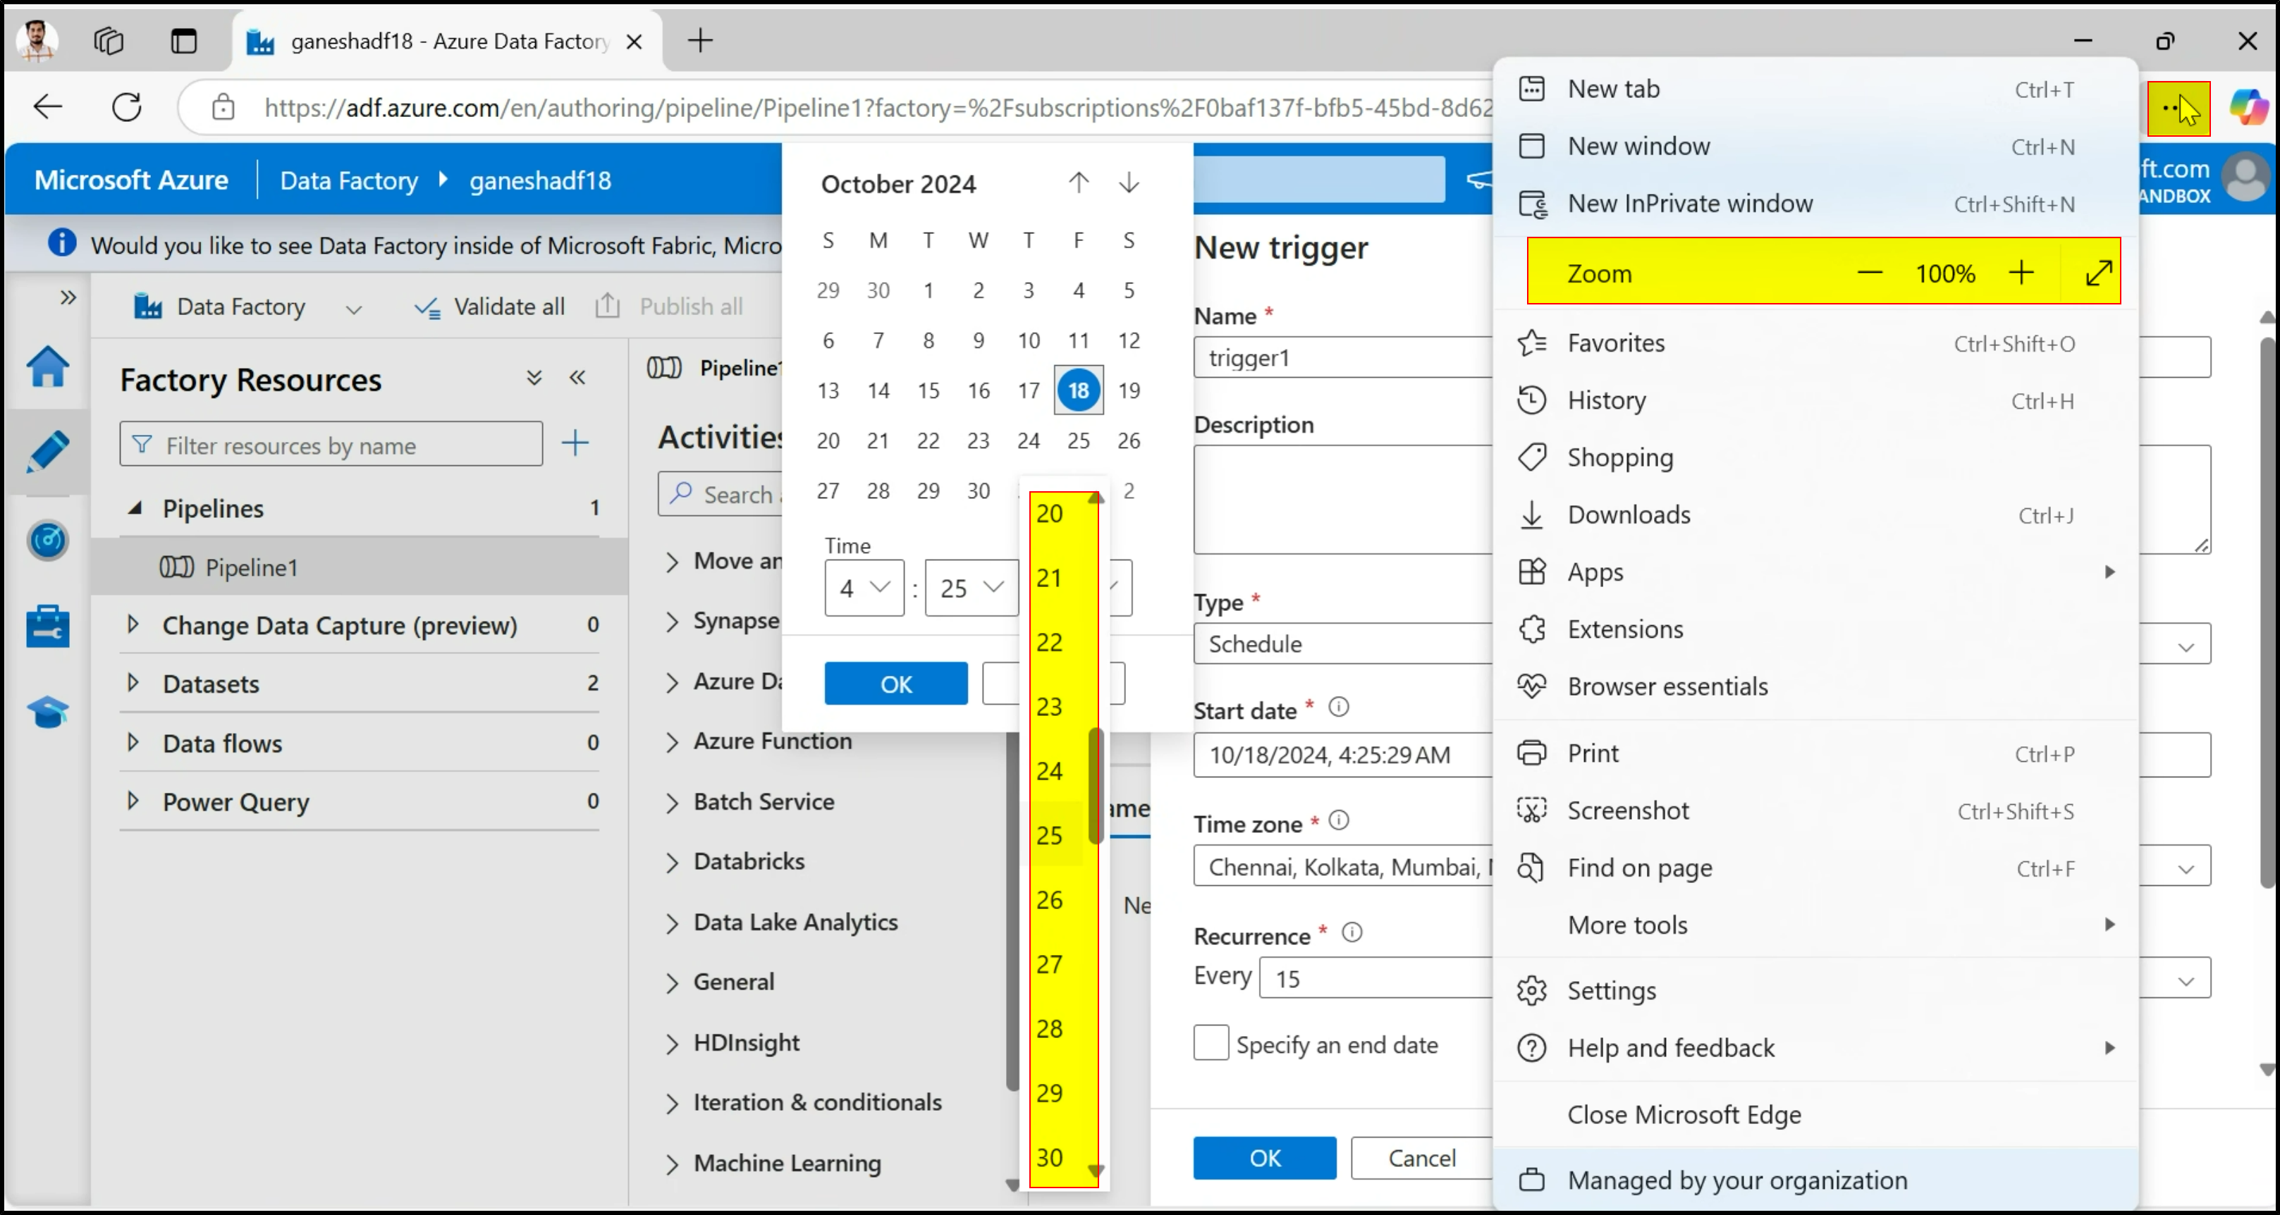Click OK in the date picker
The height and width of the screenshot is (1215, 2280).
pos(895,684)
